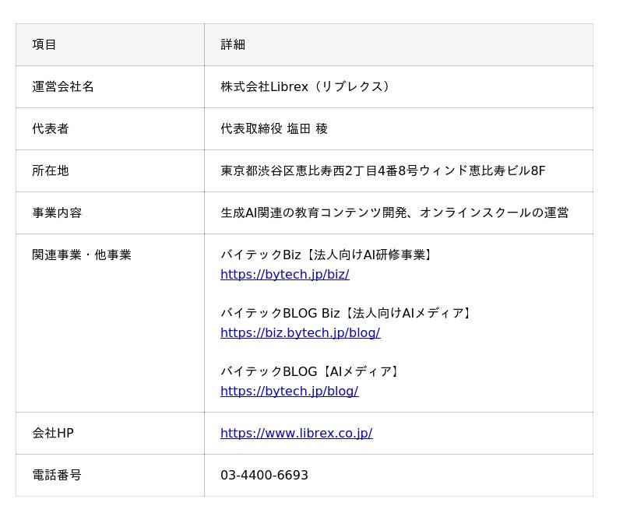Select the 関連事業・他事業 row label
This screenshot has width=623, height=520.
coord(82,255)
